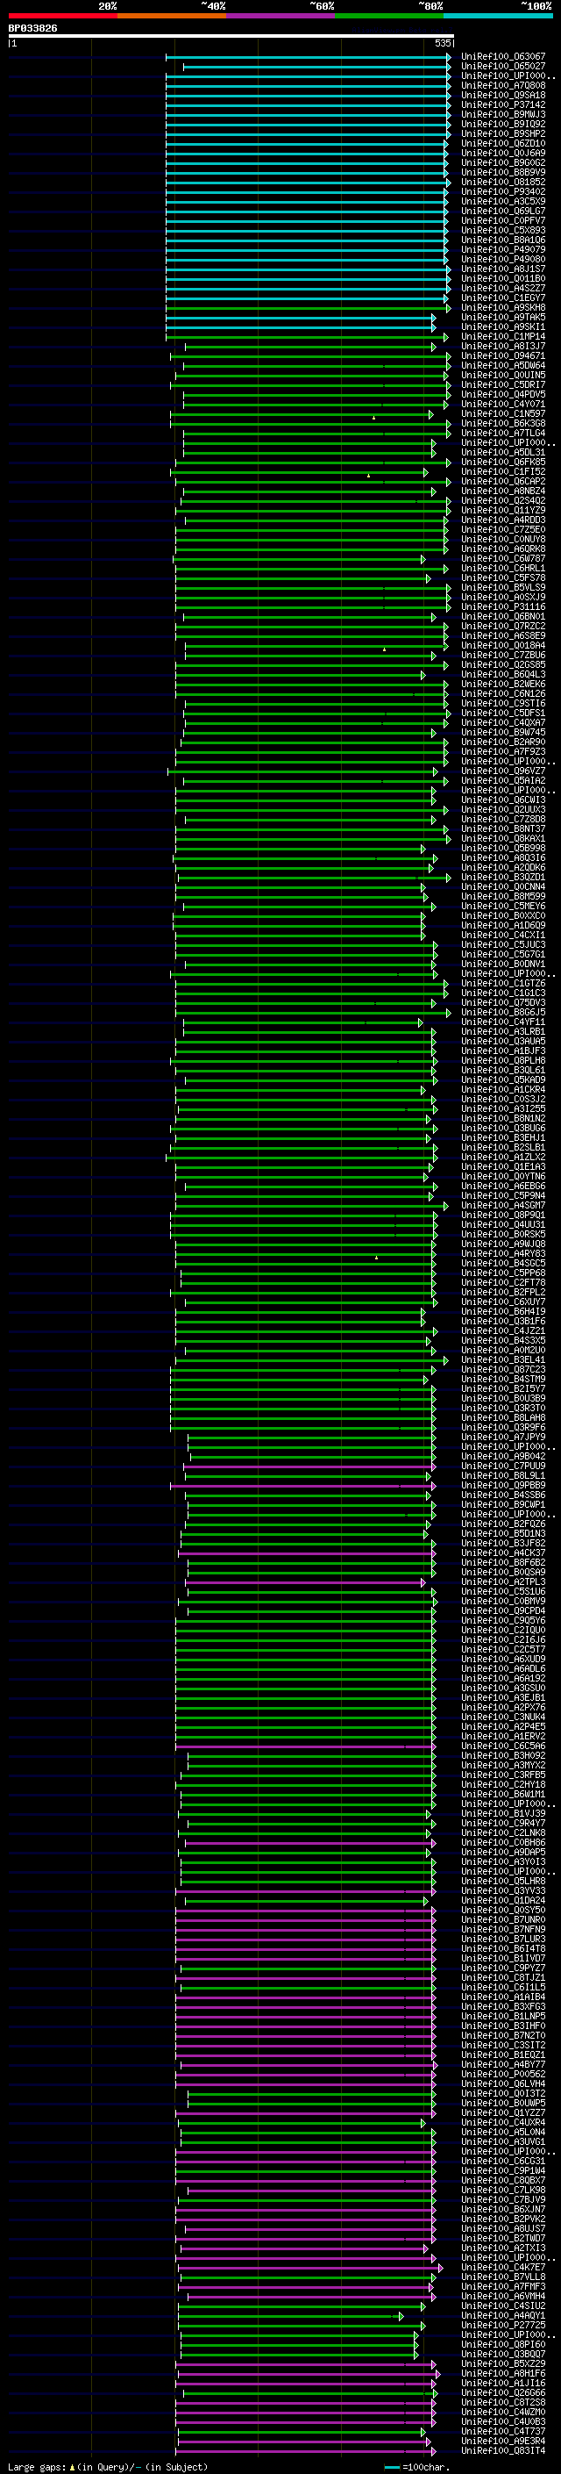Select hit label UniRef100_Q1E1A3
This screenshot has height=2474, width=561.
click(x=503, y=1167)
